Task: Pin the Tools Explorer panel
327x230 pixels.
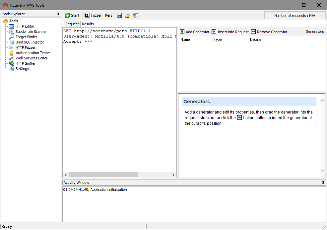Action: pyautogui.click(x=58, y=14)
